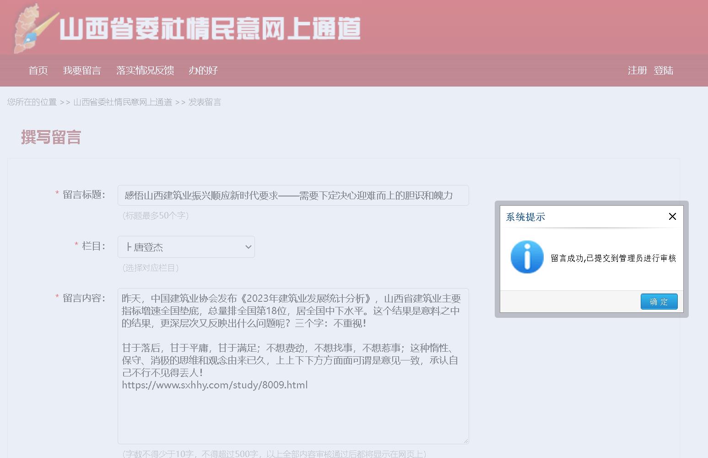Click inside the 留言内容 text area

pyautogui.click(x=293, y=412)
